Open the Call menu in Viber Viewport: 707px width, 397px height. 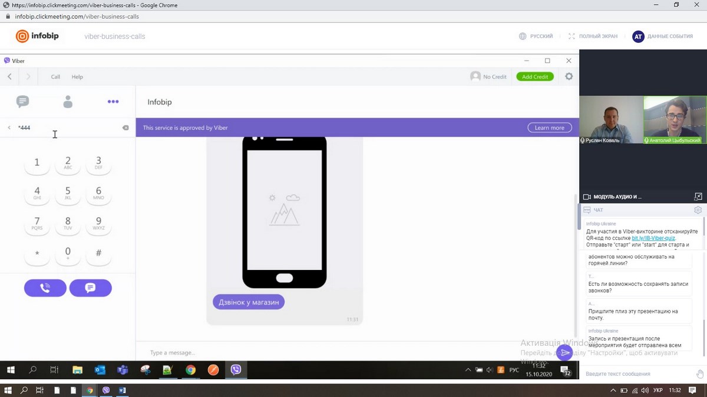pos(55,76)
